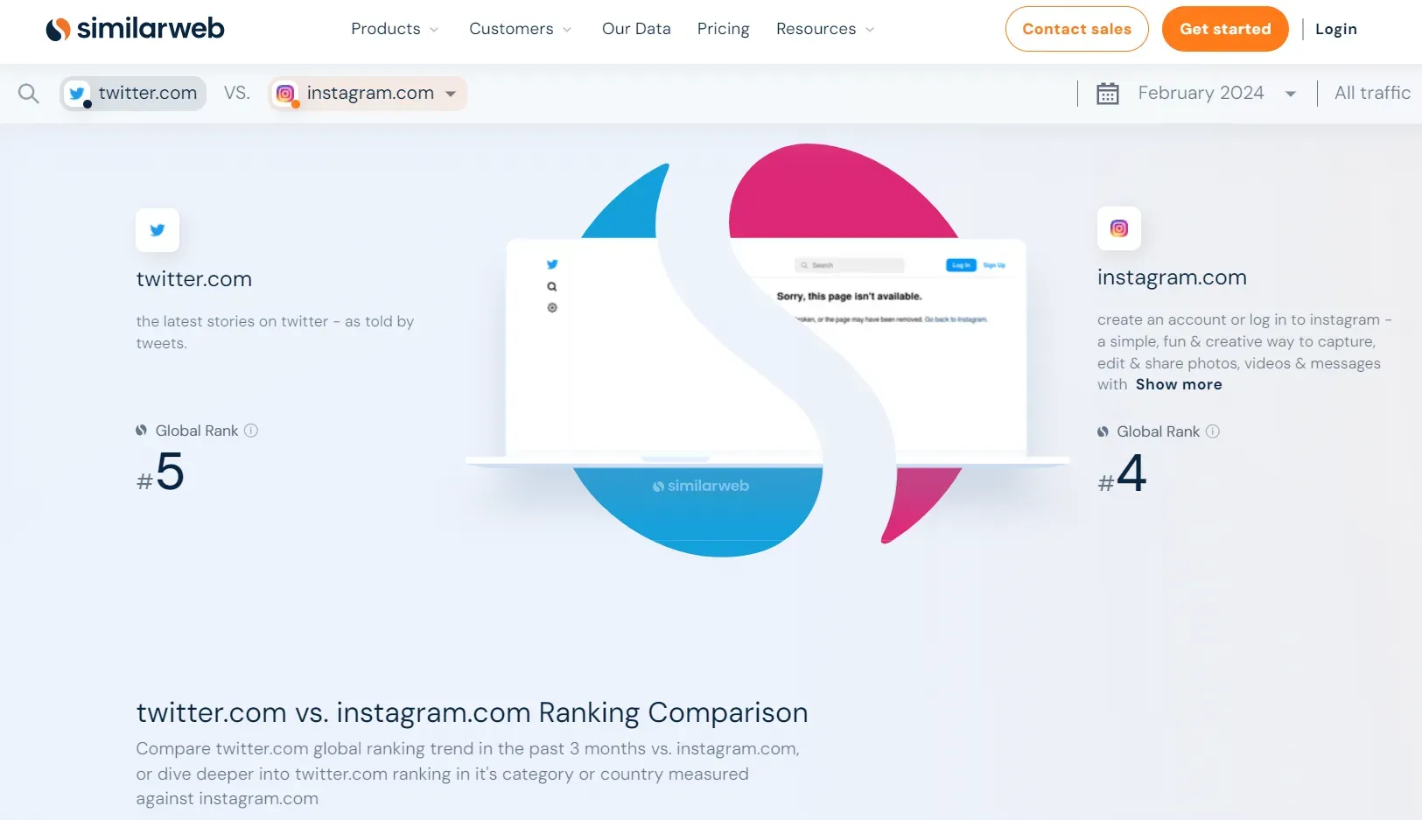
Task: Click the Login link
Action: pos(1335,29)
